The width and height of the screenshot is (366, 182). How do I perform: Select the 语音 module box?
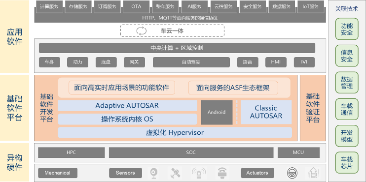(248, 62)
